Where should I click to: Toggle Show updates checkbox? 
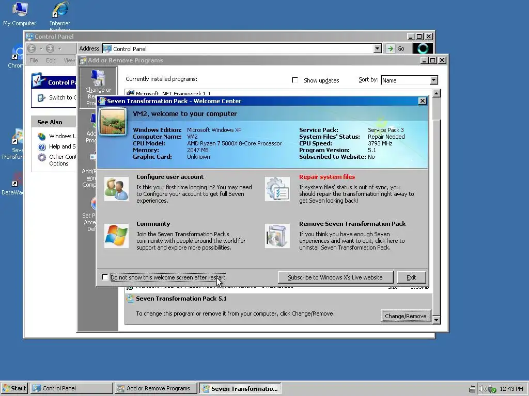tap(295, 80)
